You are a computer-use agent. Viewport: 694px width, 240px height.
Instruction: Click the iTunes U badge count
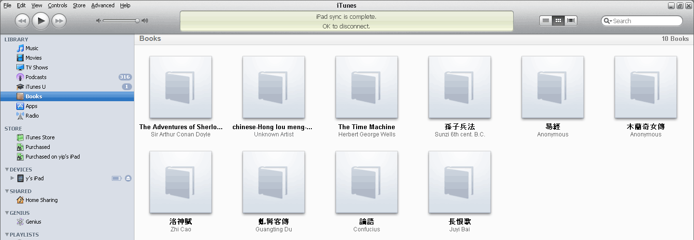[x=127, y=87]
